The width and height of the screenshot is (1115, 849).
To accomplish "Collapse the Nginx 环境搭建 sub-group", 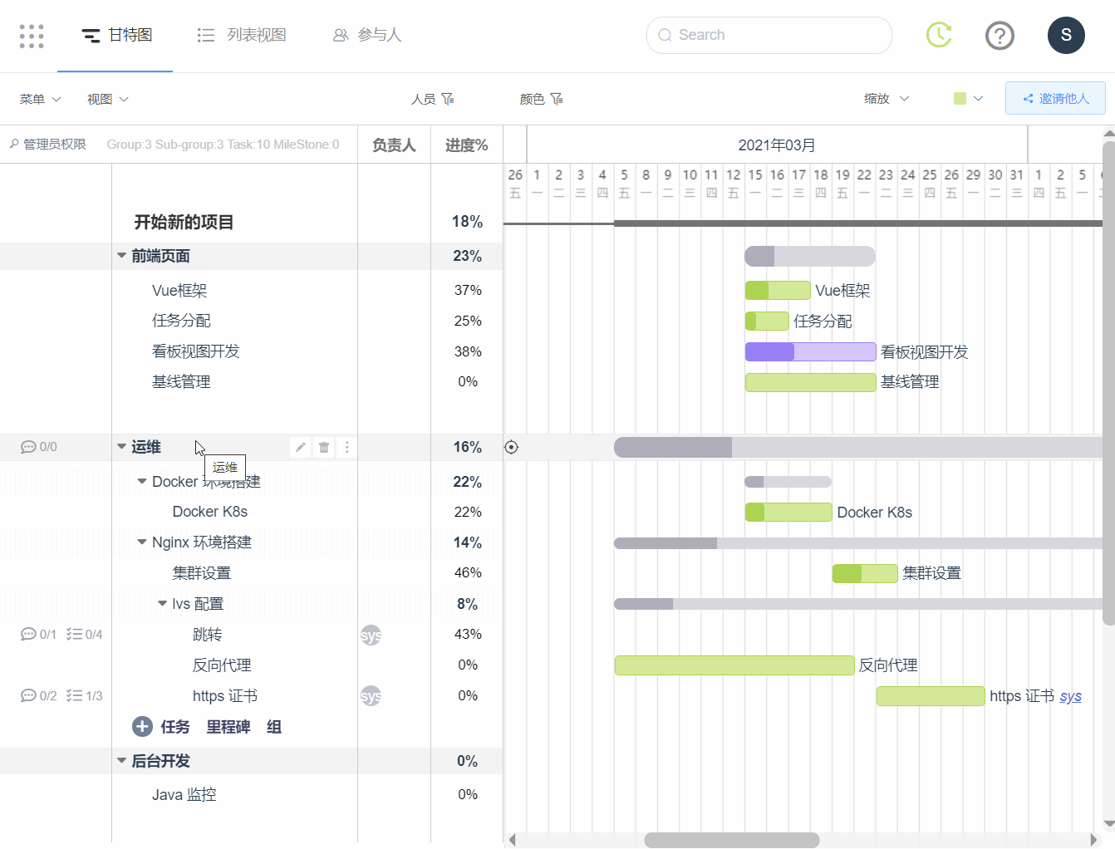I will (x=142, y=542).
